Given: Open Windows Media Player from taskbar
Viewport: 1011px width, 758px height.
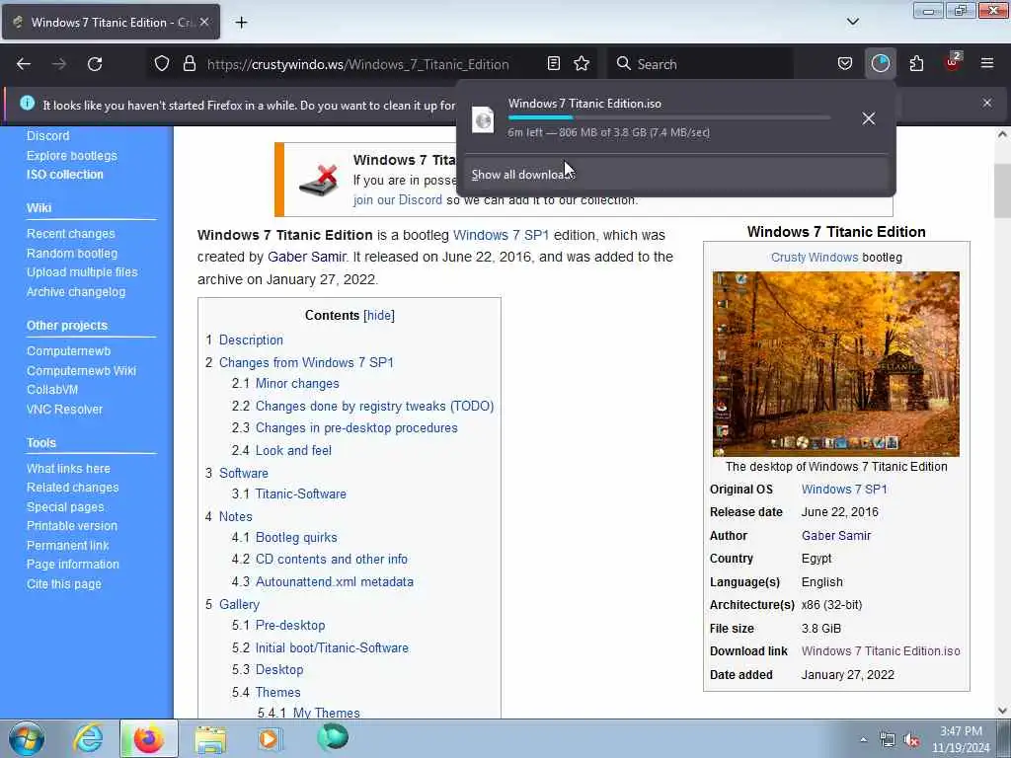Looking at the screenshot, I should (x=271, y=738).
